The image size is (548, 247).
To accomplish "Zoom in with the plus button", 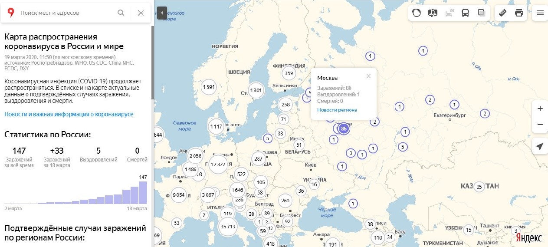I will tap(540, 109).
